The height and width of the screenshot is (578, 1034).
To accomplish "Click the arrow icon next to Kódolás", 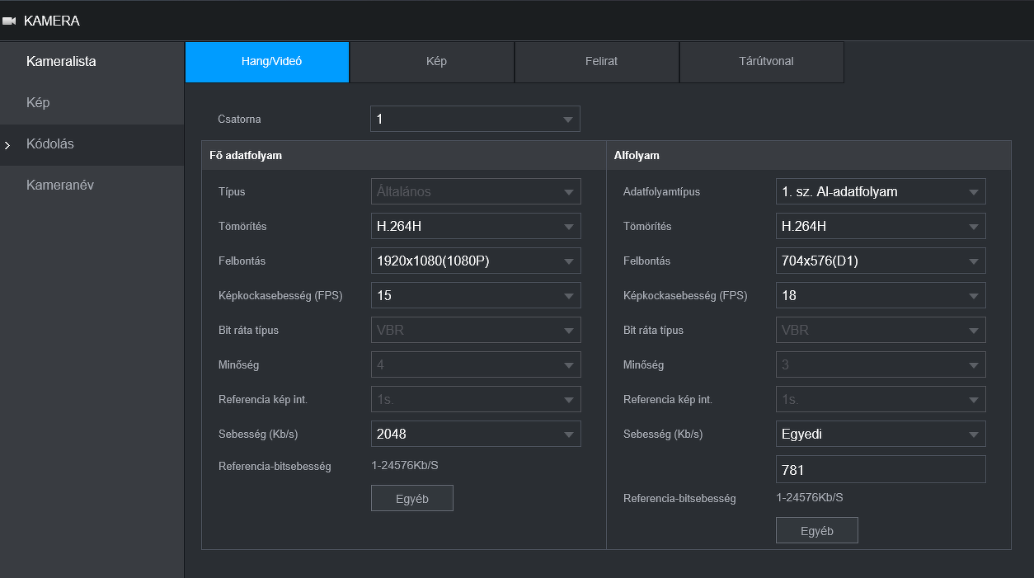I will pyautogui.click(x=7, y=145).
